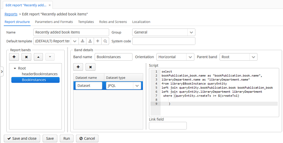Image resolution: width=283 pixels, height=143 pixels.
Task: Click the download template icon
Action: coord(82,41)
